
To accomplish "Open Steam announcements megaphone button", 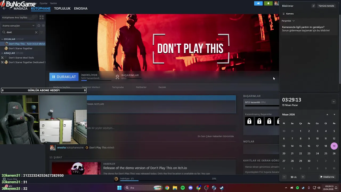I will click(x=258, y=3).
